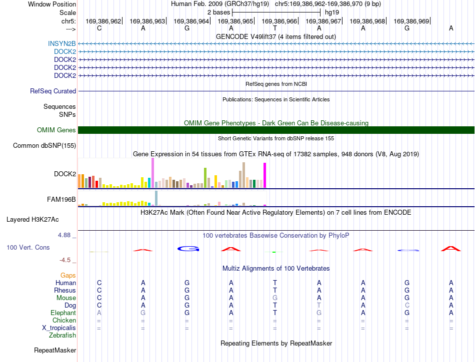
Task: Select the OMIM Genes dark green bar
Action: point(276,130)
